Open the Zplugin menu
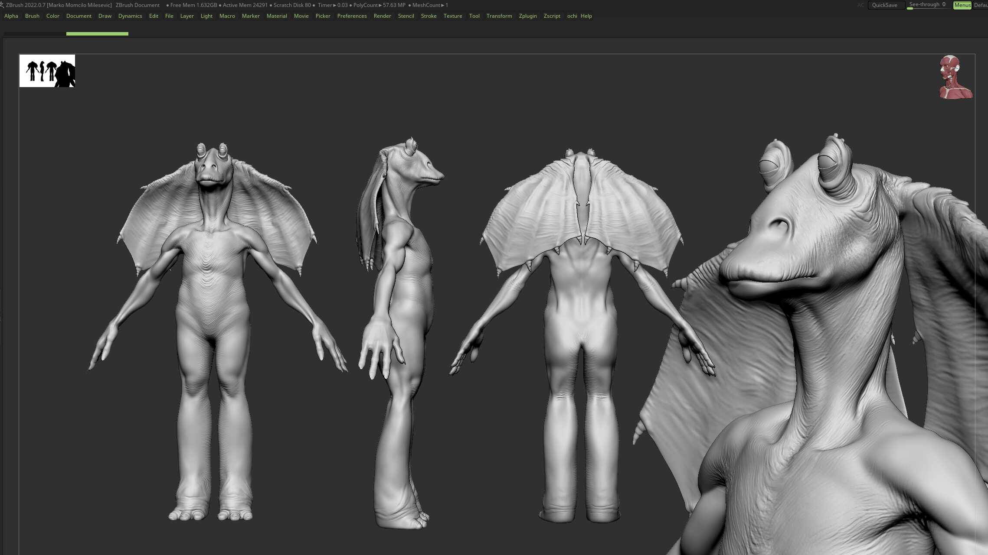988x555 pixels. 527,16
